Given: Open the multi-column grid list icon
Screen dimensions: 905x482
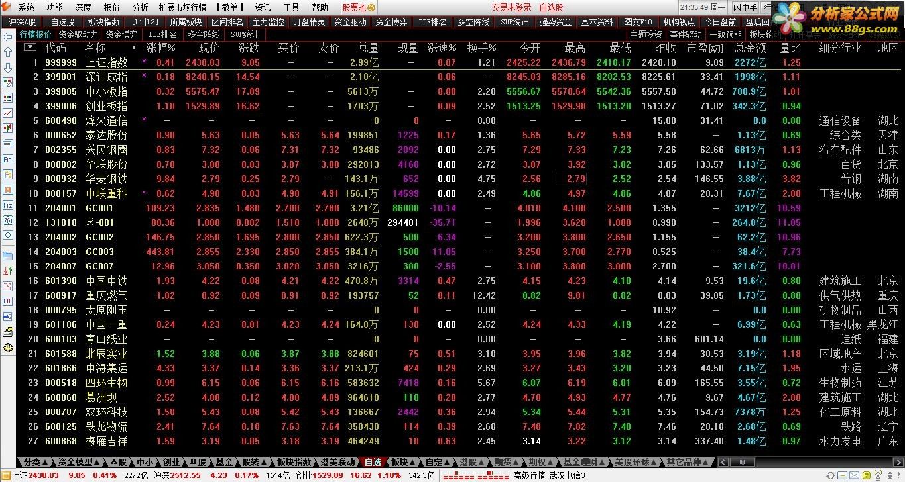Looking at the screenshot, I should [7, 98].
